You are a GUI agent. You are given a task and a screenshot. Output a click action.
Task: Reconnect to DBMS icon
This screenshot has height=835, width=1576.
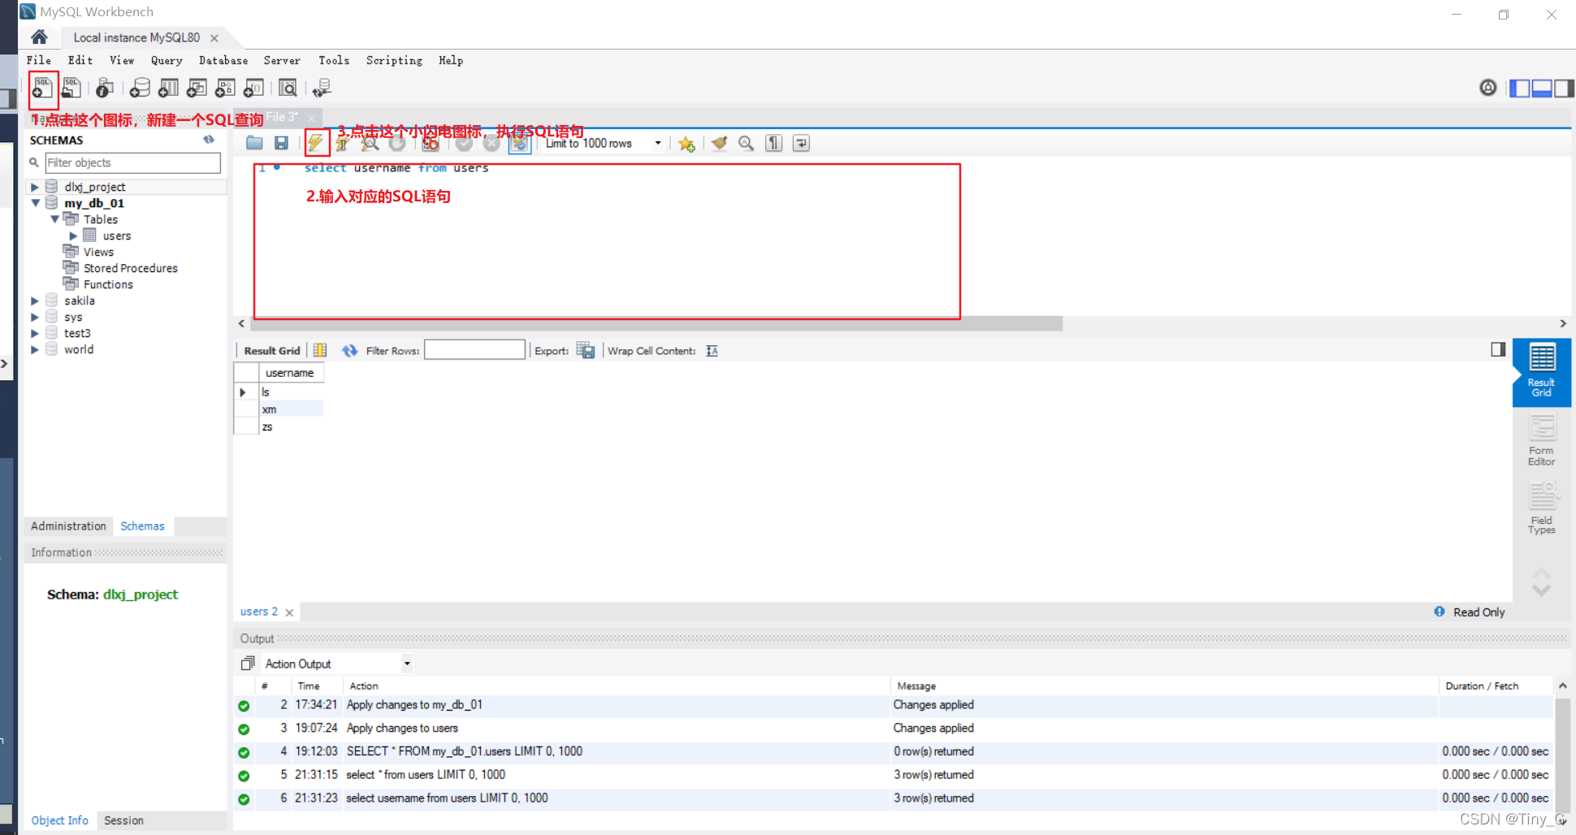click(323, 88)
